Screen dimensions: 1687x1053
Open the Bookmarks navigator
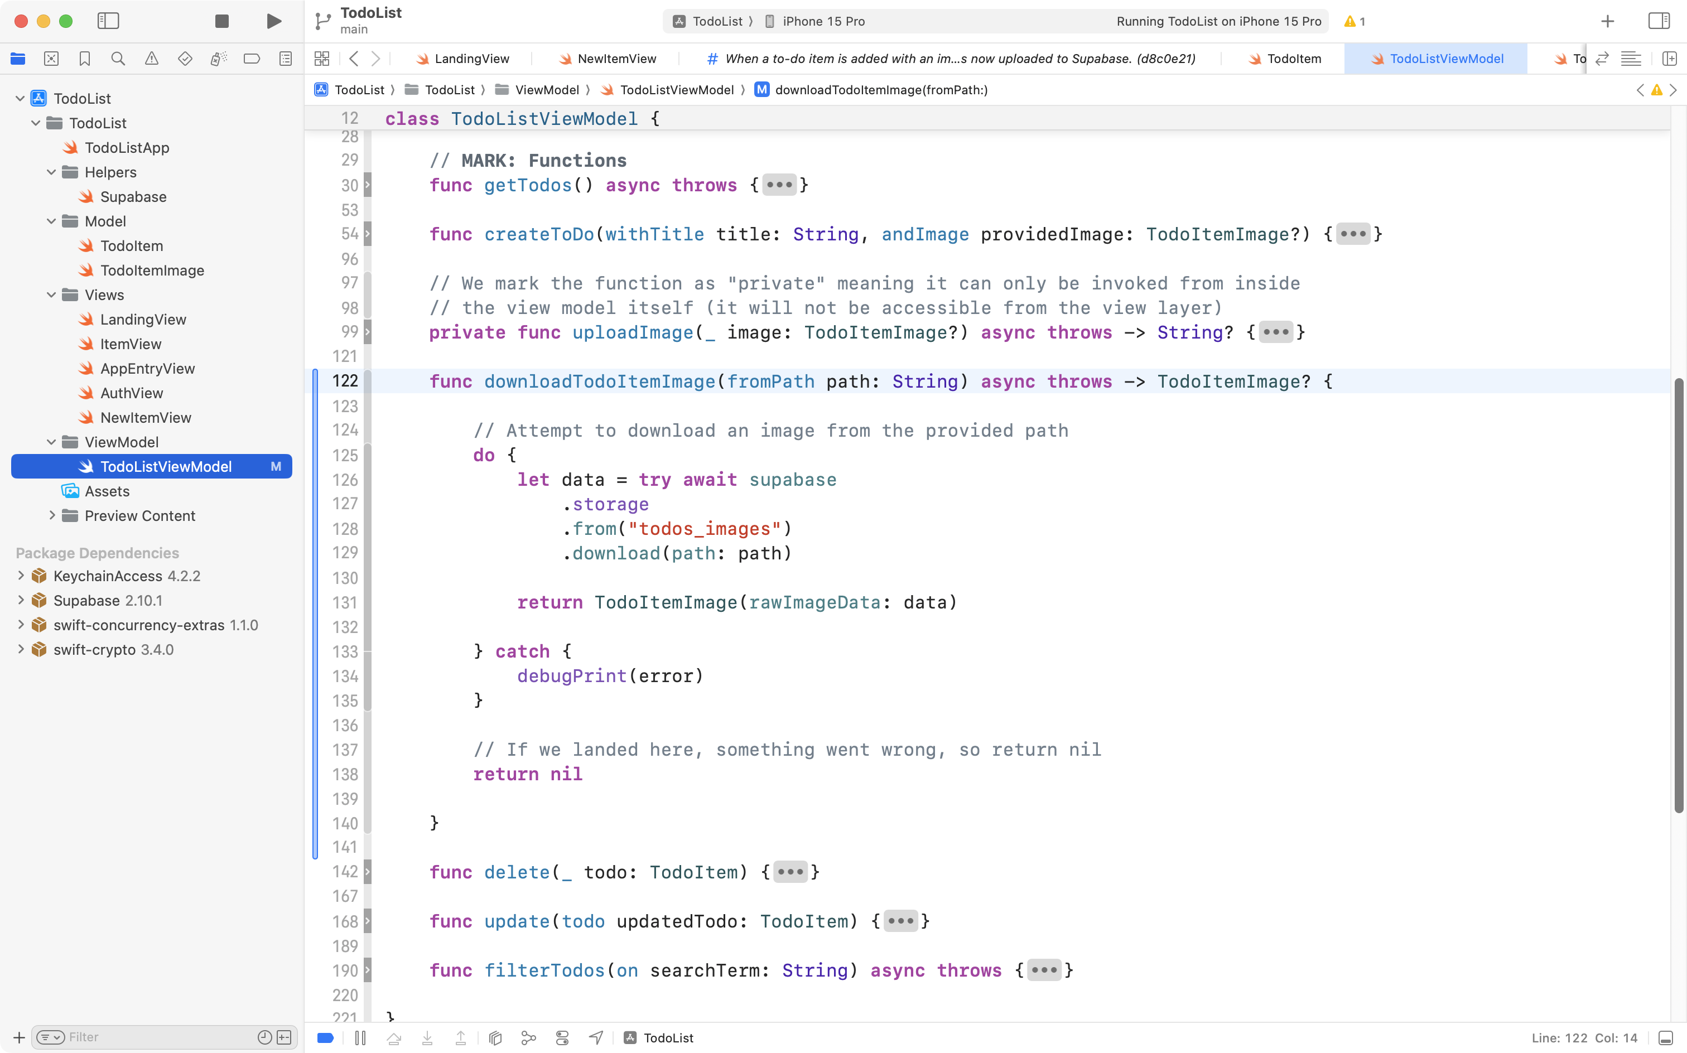click(84, 59)
